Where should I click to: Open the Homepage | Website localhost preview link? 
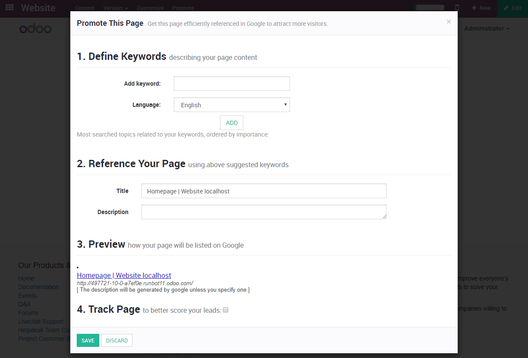(x=124, y=275)
